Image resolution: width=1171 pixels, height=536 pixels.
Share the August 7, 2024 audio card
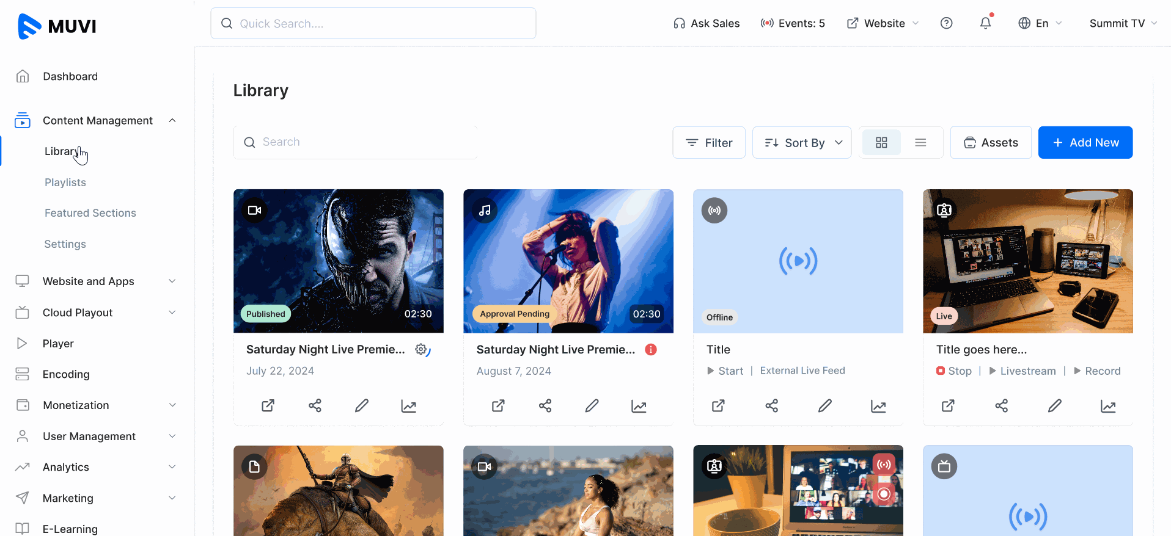tap(545, 405)
